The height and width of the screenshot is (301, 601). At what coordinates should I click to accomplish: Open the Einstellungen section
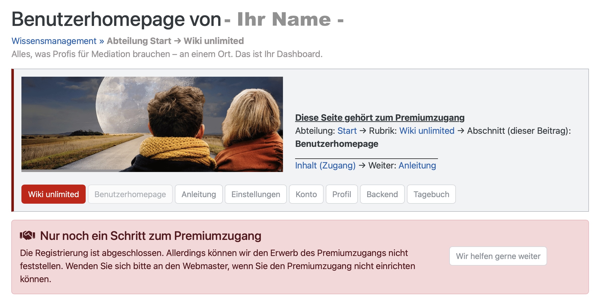(x=256, y=194)
